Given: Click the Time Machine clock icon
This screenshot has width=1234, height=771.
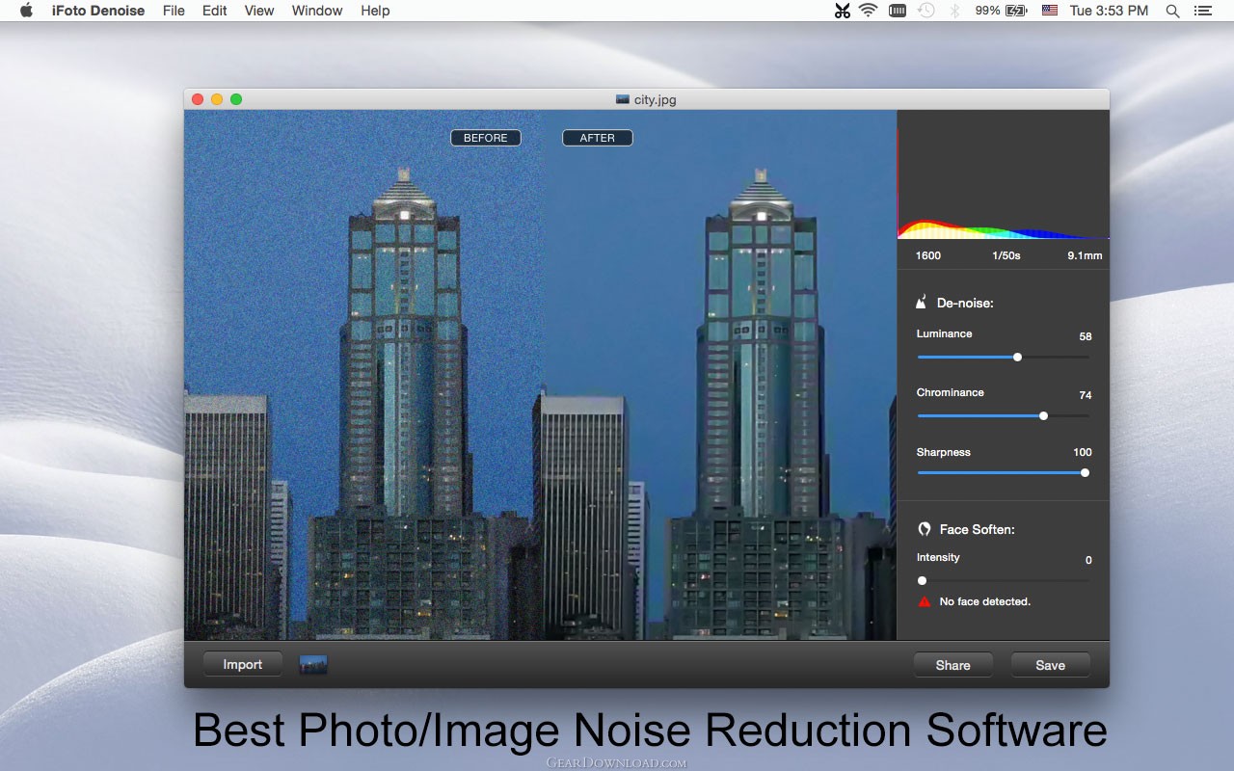Looking at the screenshot, I should pos(926,11).
